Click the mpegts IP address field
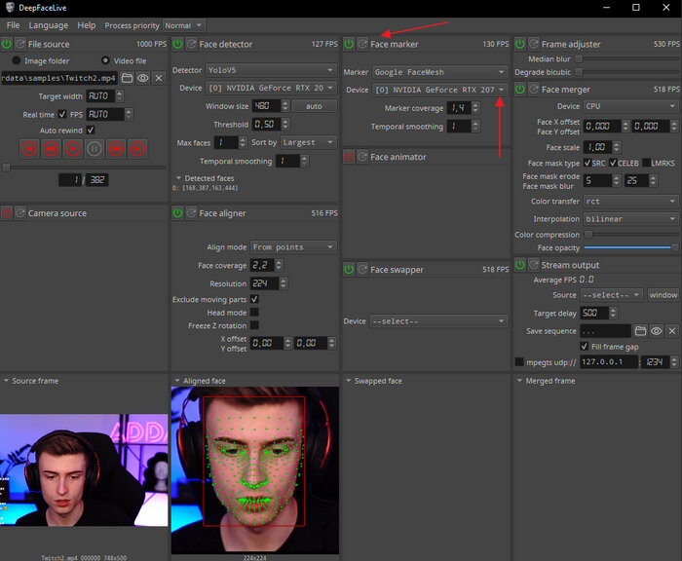Screen dimensions: 682x561 [609, 361]
